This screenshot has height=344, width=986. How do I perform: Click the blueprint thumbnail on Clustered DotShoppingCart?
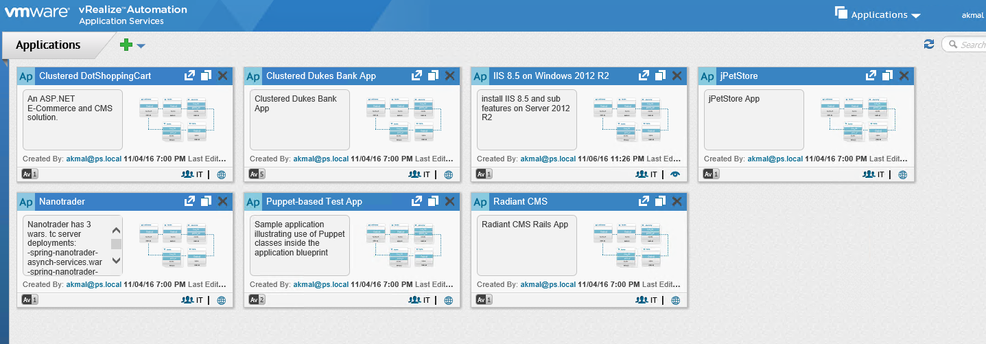[178, 119]
